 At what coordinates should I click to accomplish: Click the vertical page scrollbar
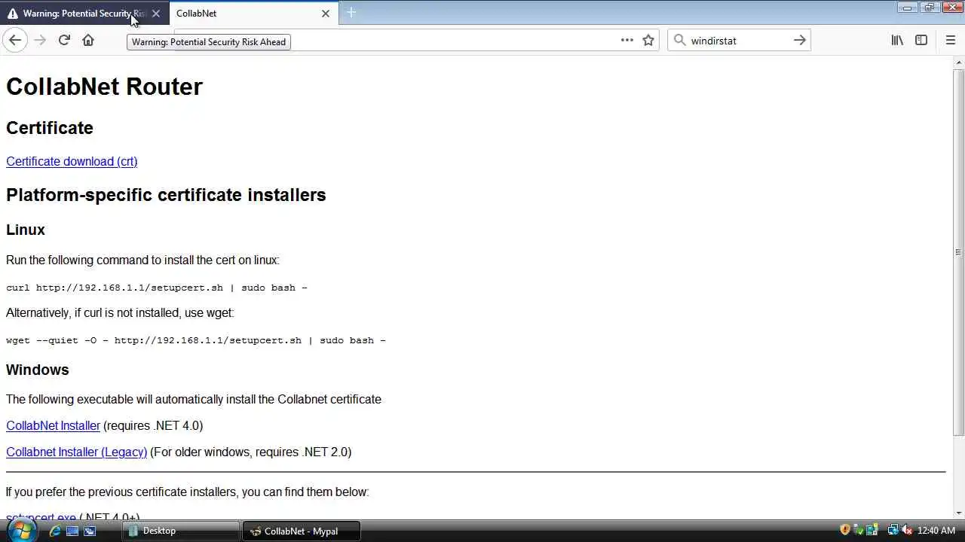959,252
